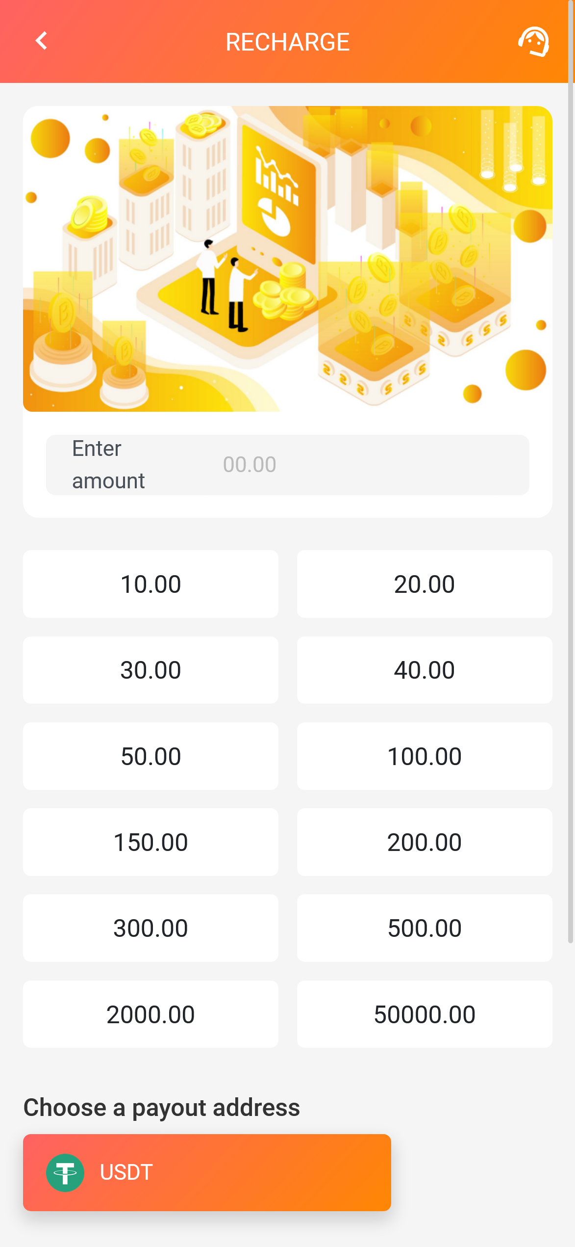Choose the 50000.00 preset amount

tap(424, 1014)
